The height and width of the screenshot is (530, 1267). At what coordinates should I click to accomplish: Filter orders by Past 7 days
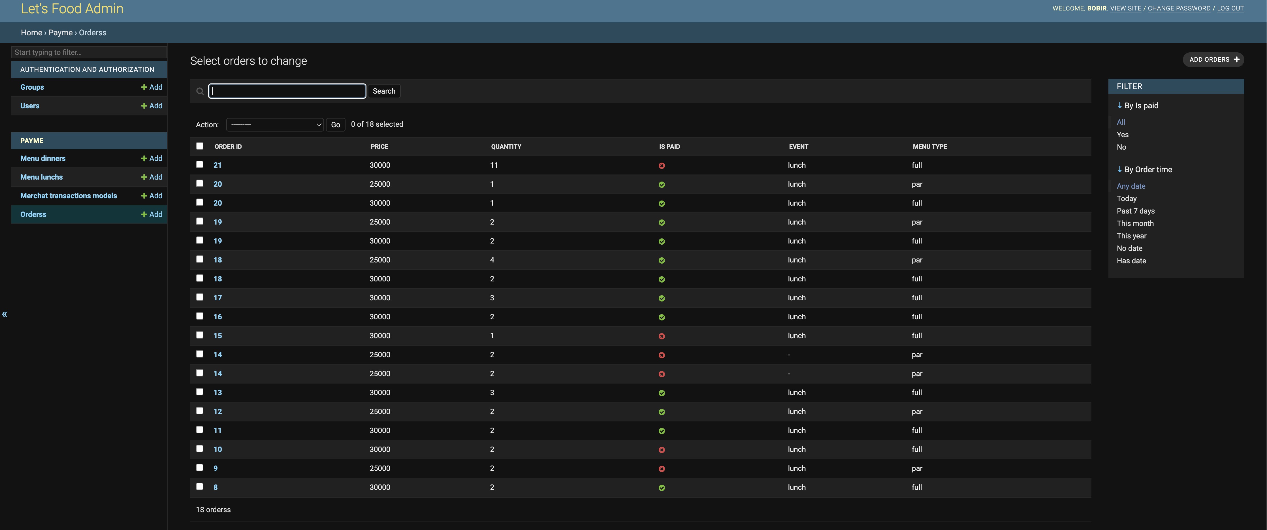click(1135, 211)
